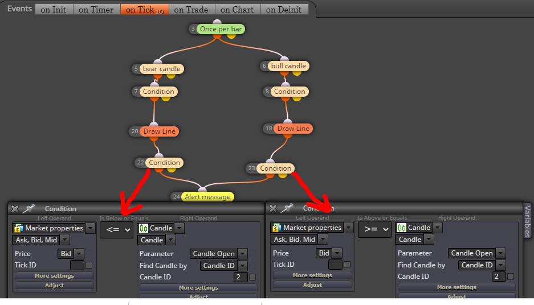This screenshot has height=305, width=534.
Task: Open Ask, Bid, Mid dropdown in >= panel
Action: [323, 240]
